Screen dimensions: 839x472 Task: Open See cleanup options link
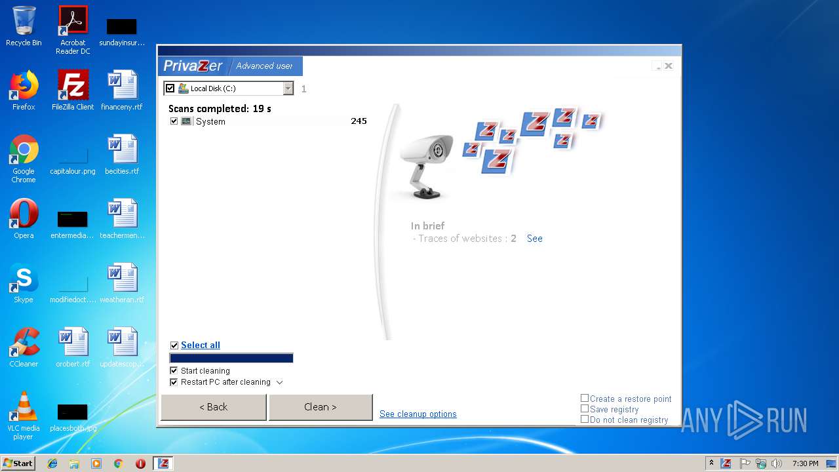[x=418, y=414]
